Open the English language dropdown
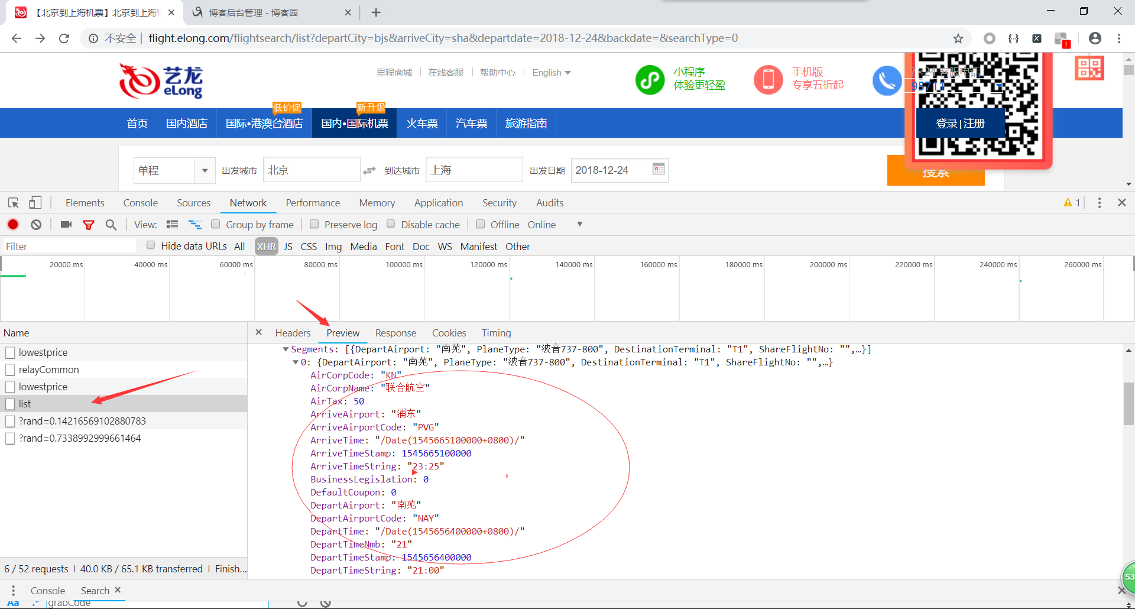The image size is (1135, 609). point(552,73)
